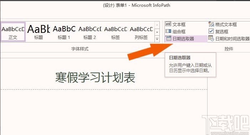Insert a 组合框 combo box control

coord(175,31)
